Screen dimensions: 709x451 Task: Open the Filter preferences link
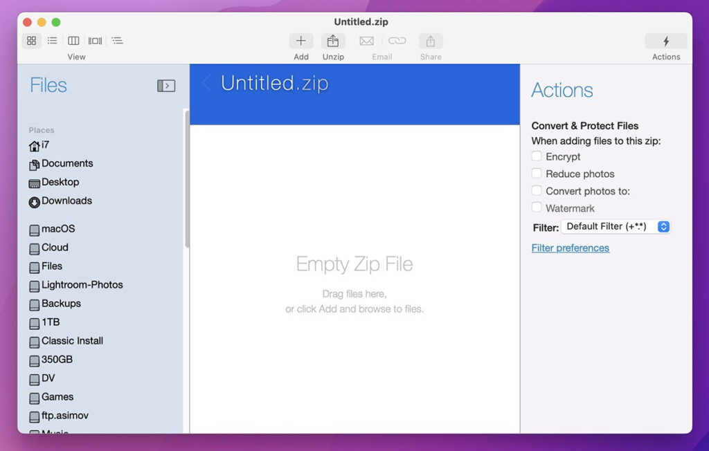click(x=570, y=248)
